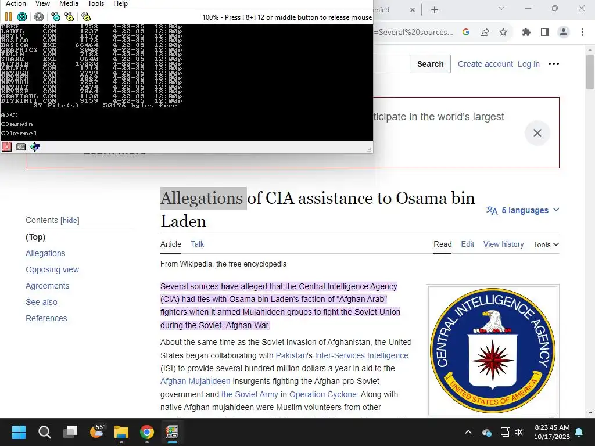Go to See also section

coord(41,302)
